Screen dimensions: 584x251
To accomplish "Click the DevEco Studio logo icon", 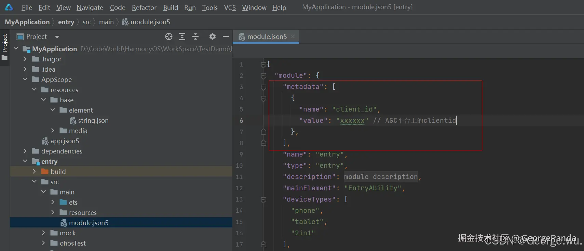I will [9, 7].
